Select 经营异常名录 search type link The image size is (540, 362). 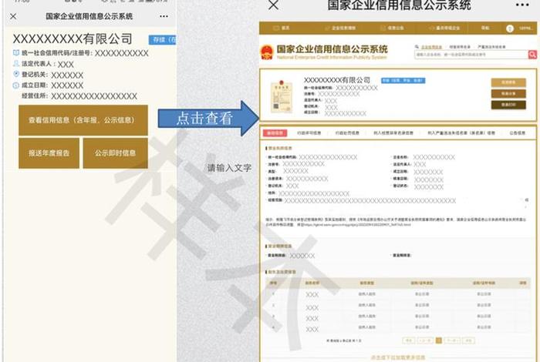pos(460,46)
